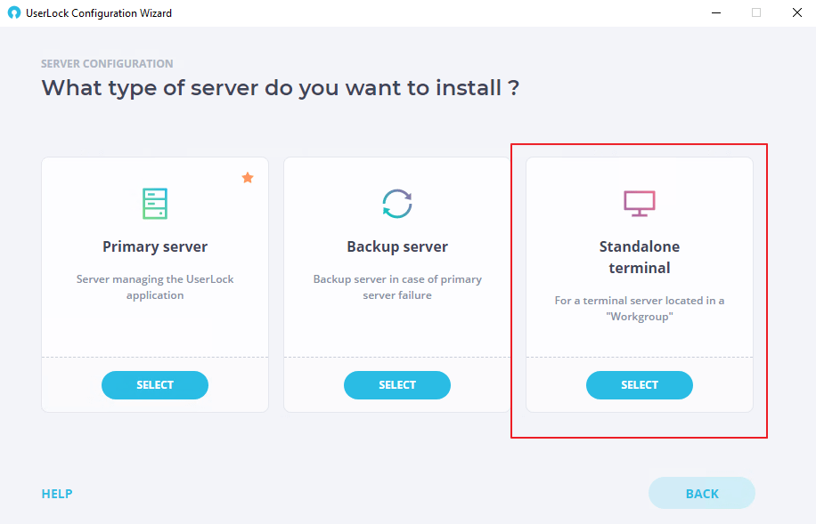Click "For a terminal server located in a Workgroup" text

coord(640,309)
